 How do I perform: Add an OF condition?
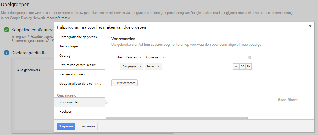pos(242,66)
